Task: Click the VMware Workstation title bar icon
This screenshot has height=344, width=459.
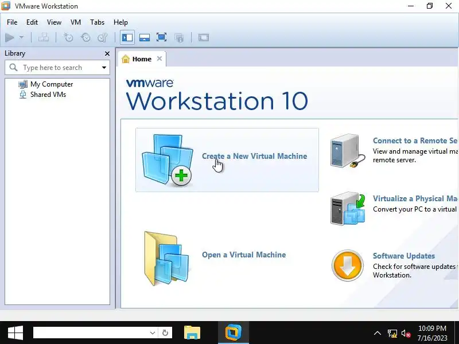Action: (x=6, y=6)
